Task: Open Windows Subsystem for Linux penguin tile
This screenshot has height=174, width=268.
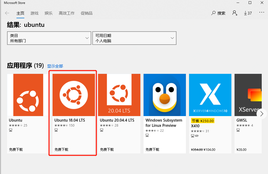Action: (x=165, y=95)
